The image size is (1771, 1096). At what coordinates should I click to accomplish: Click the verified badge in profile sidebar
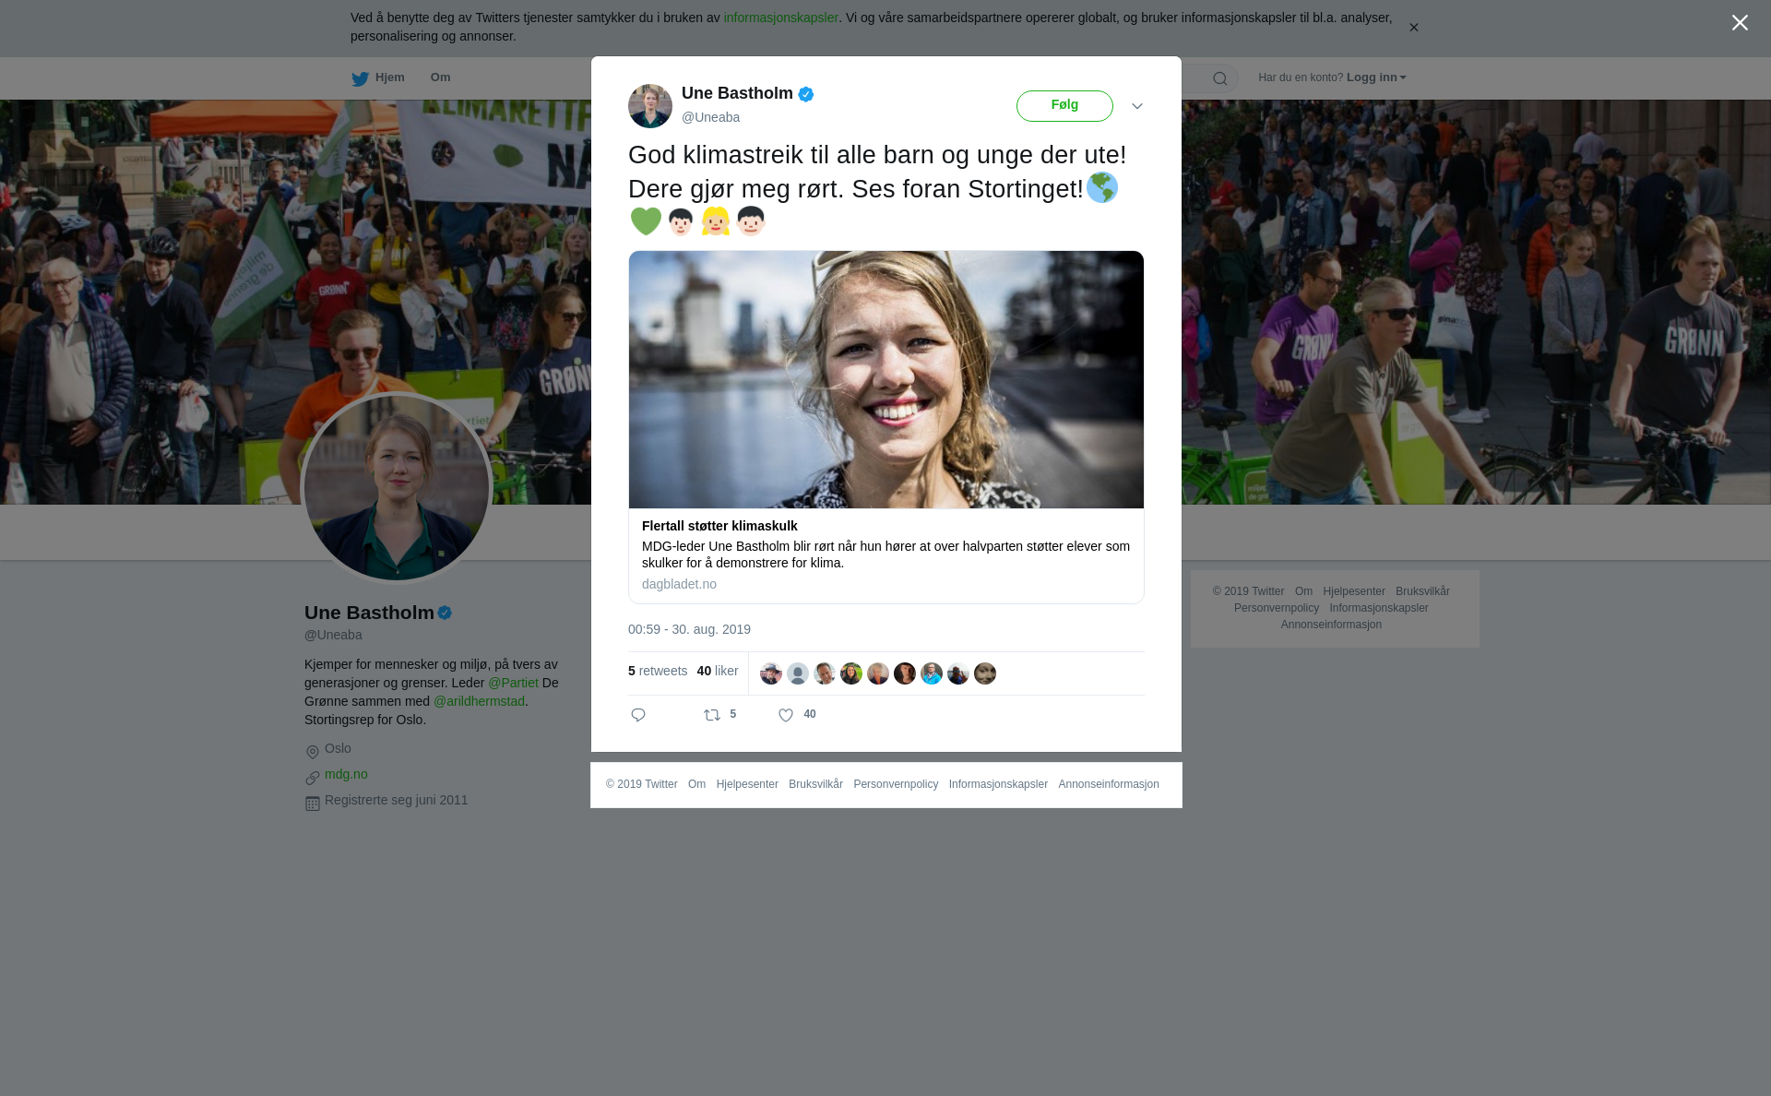click(445, 613)
